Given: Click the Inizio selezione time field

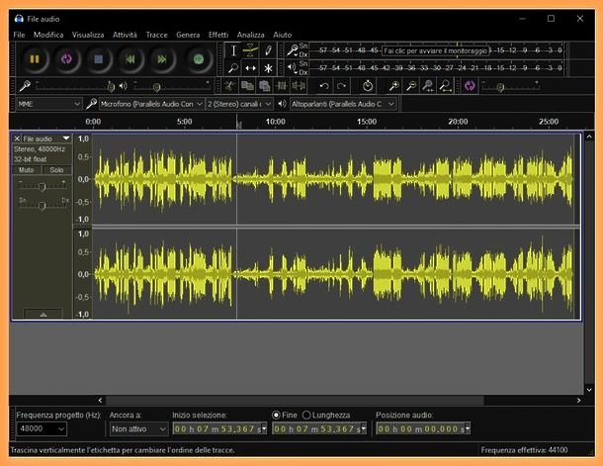Looking at the screenshot, I should point(217,428).
